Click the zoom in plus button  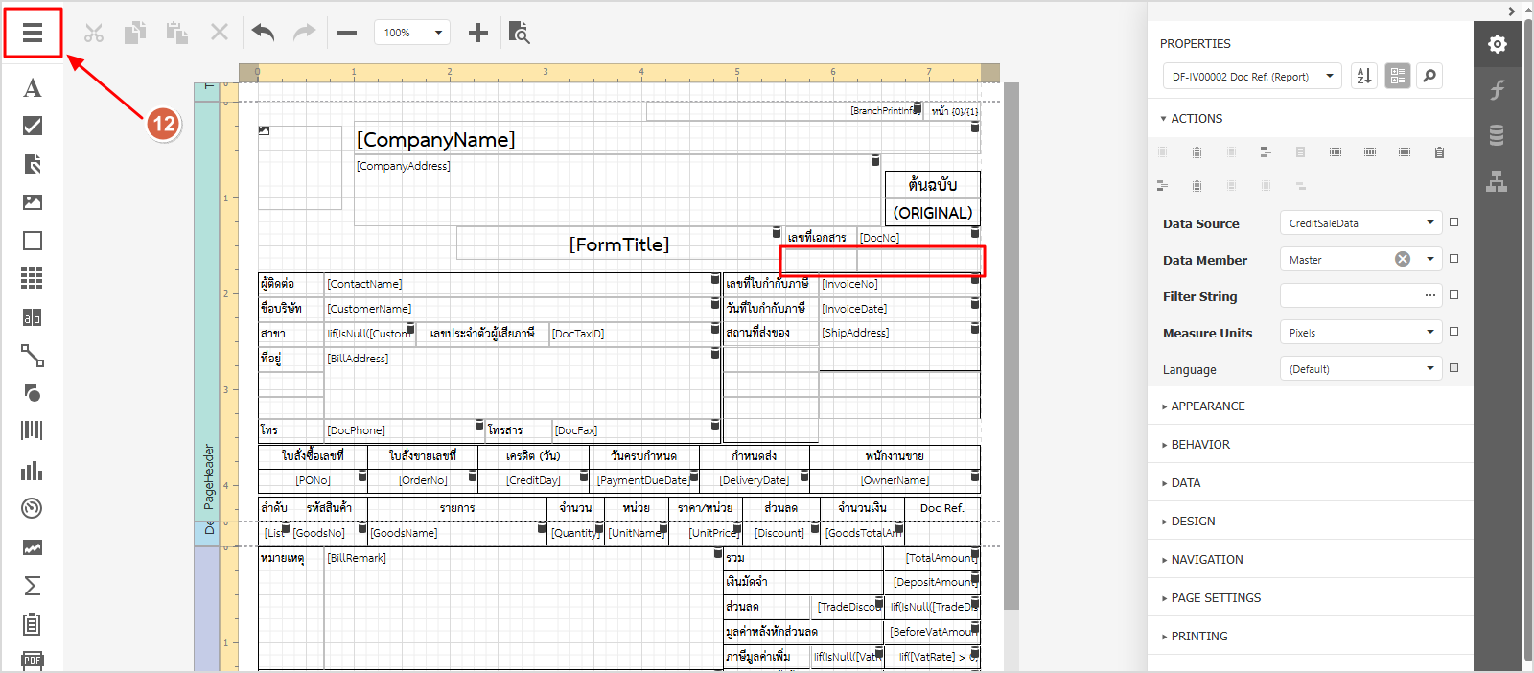pos(478,33)
